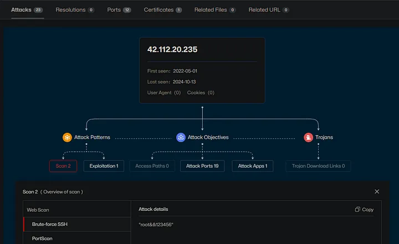399x244 pixels.
Task: Click the Web Scan heading
Action: pos(38,210)
